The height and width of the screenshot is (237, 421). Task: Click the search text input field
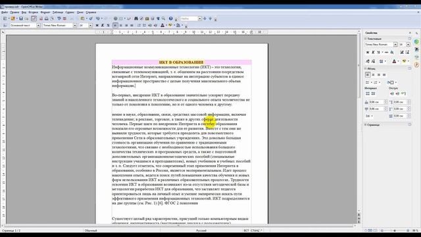[189, 18]
